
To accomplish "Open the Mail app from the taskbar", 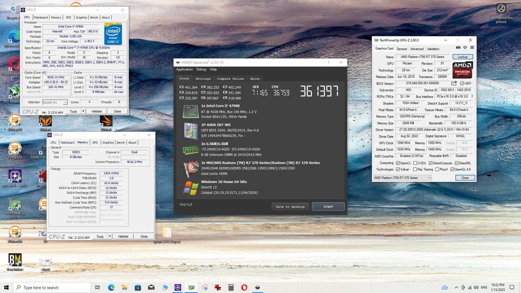I will point(151,287).
